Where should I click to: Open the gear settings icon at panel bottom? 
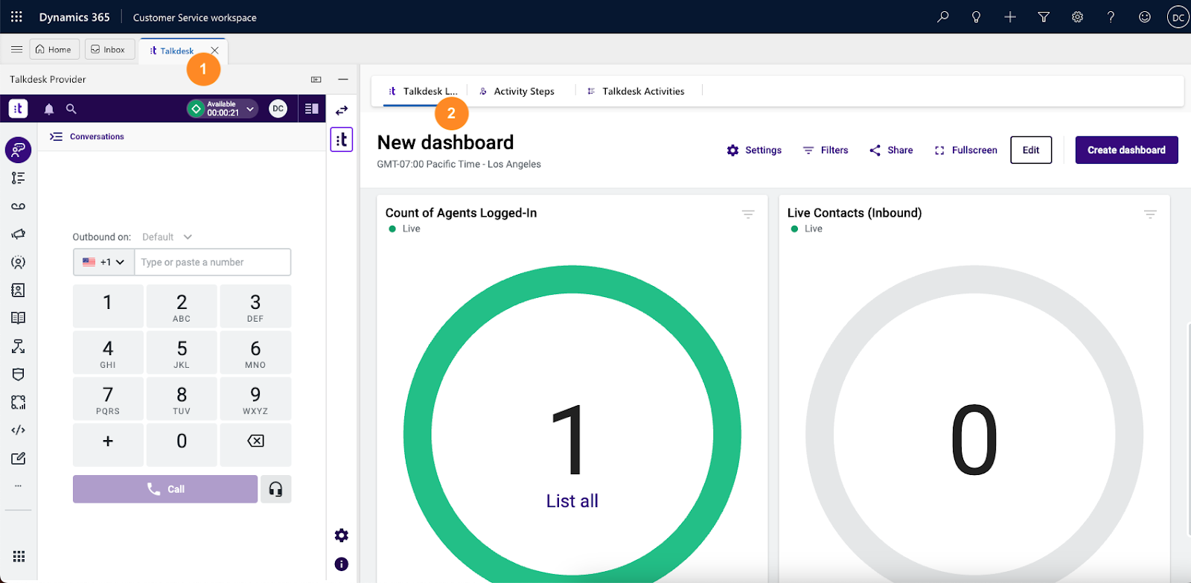342,535
